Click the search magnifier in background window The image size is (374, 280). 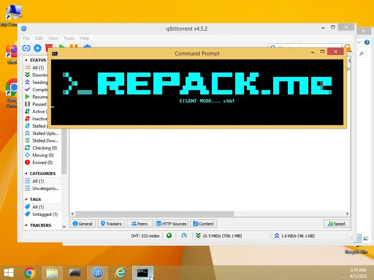(x=362, y=54)
